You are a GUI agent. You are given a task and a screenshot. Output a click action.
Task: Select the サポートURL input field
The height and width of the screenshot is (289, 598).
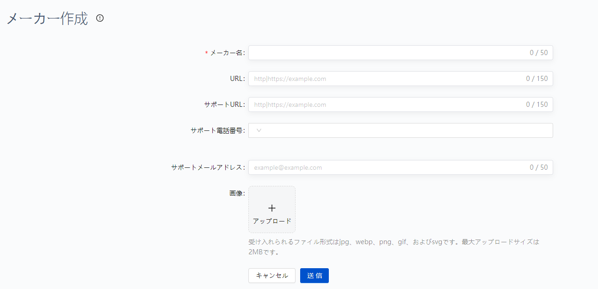coord(370,104)
